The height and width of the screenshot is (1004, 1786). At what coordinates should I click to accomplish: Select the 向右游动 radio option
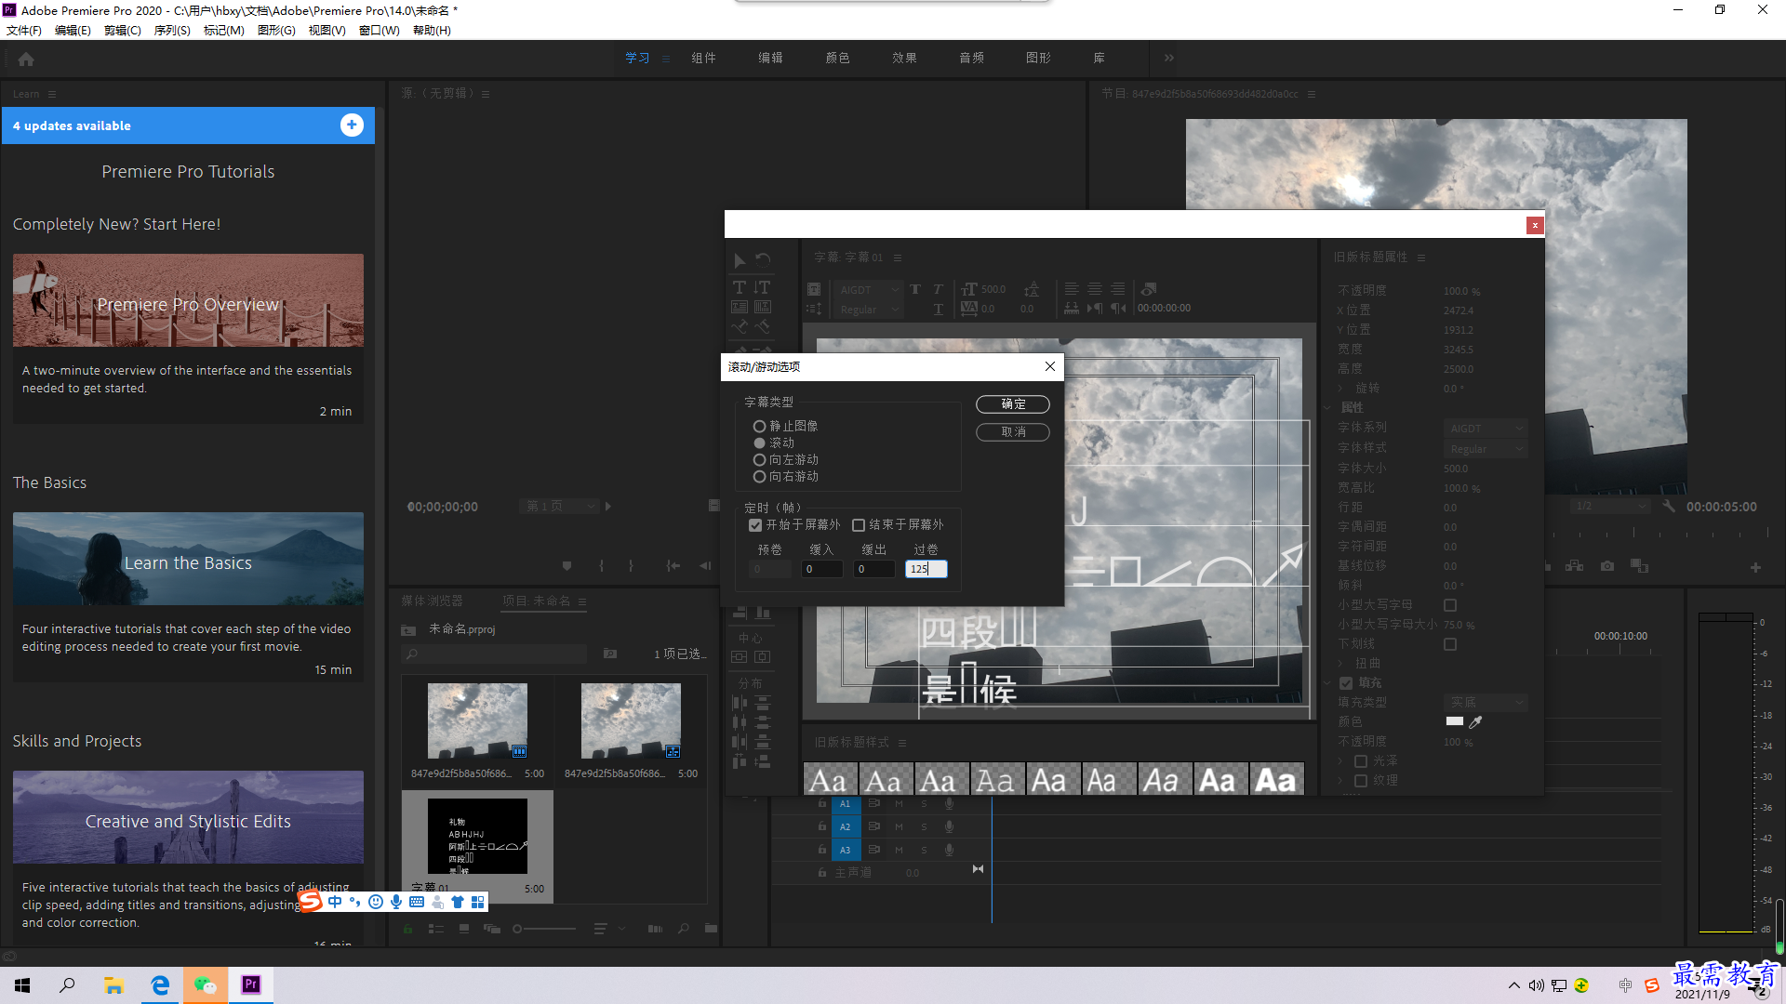click(759, 476)
